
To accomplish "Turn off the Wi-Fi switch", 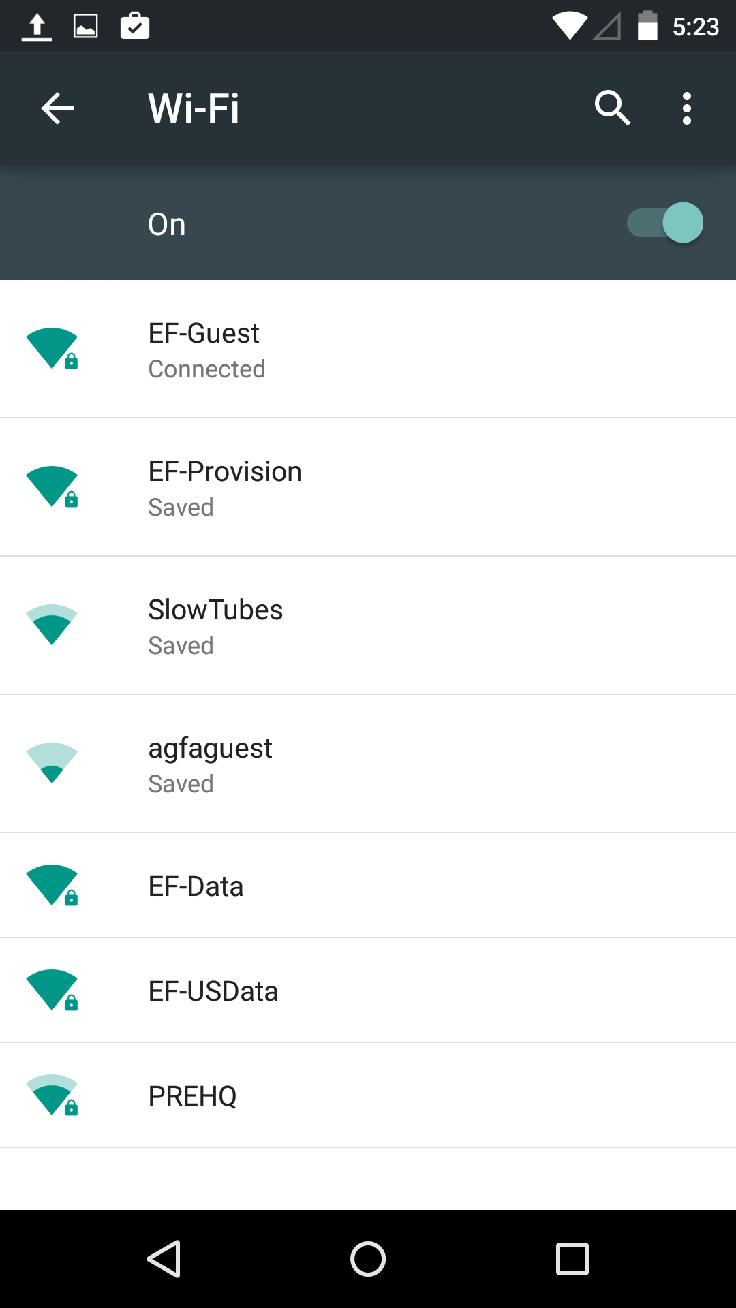I will click(666, 223).
